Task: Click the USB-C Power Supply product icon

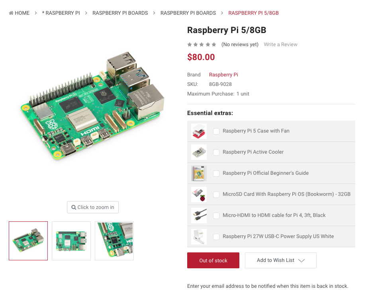Action: coord(199,236)
